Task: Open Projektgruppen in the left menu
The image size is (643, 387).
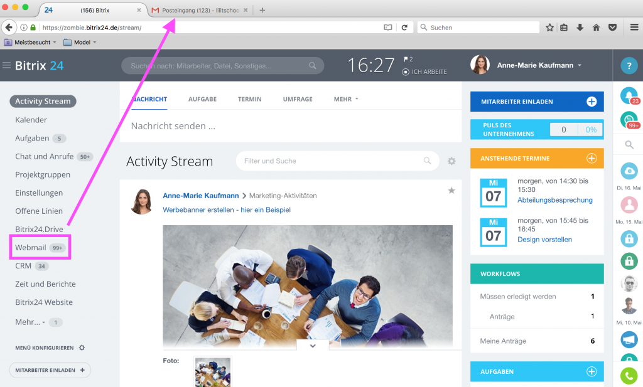Action: pos(43,175)
